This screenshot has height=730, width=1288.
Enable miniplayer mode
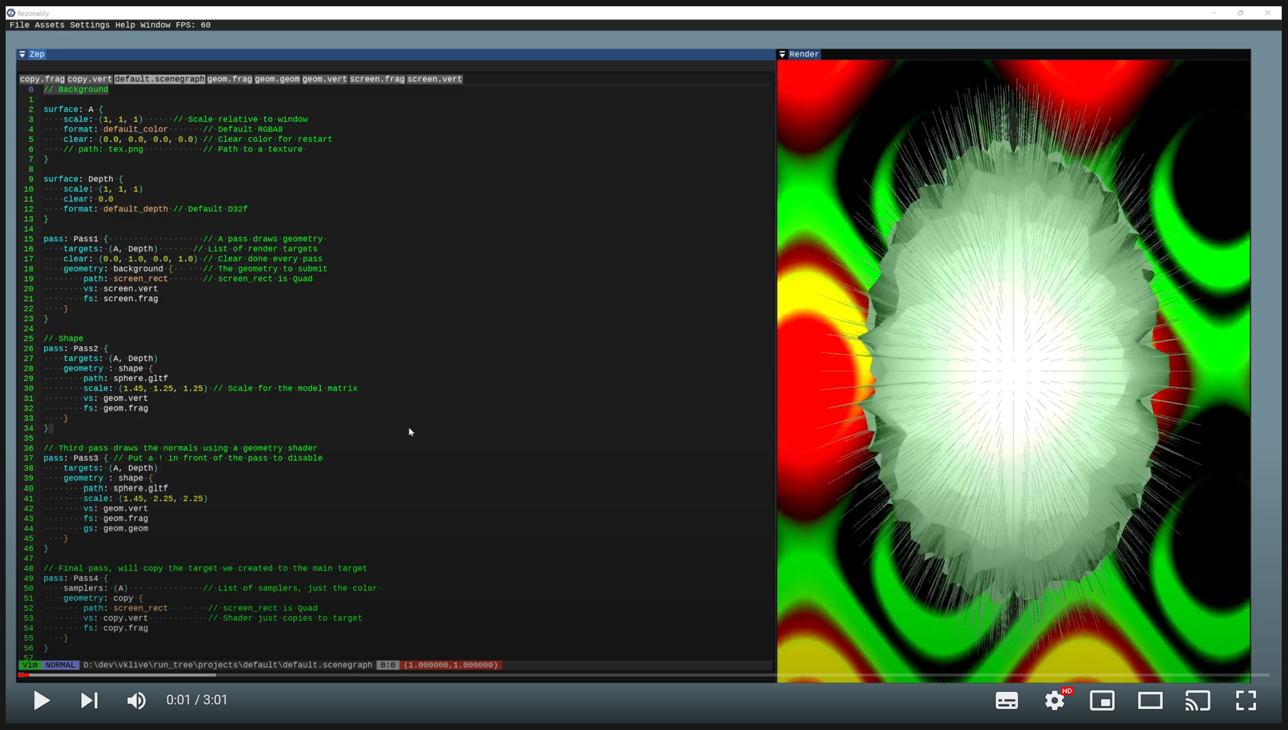(x=1102, y=700)
